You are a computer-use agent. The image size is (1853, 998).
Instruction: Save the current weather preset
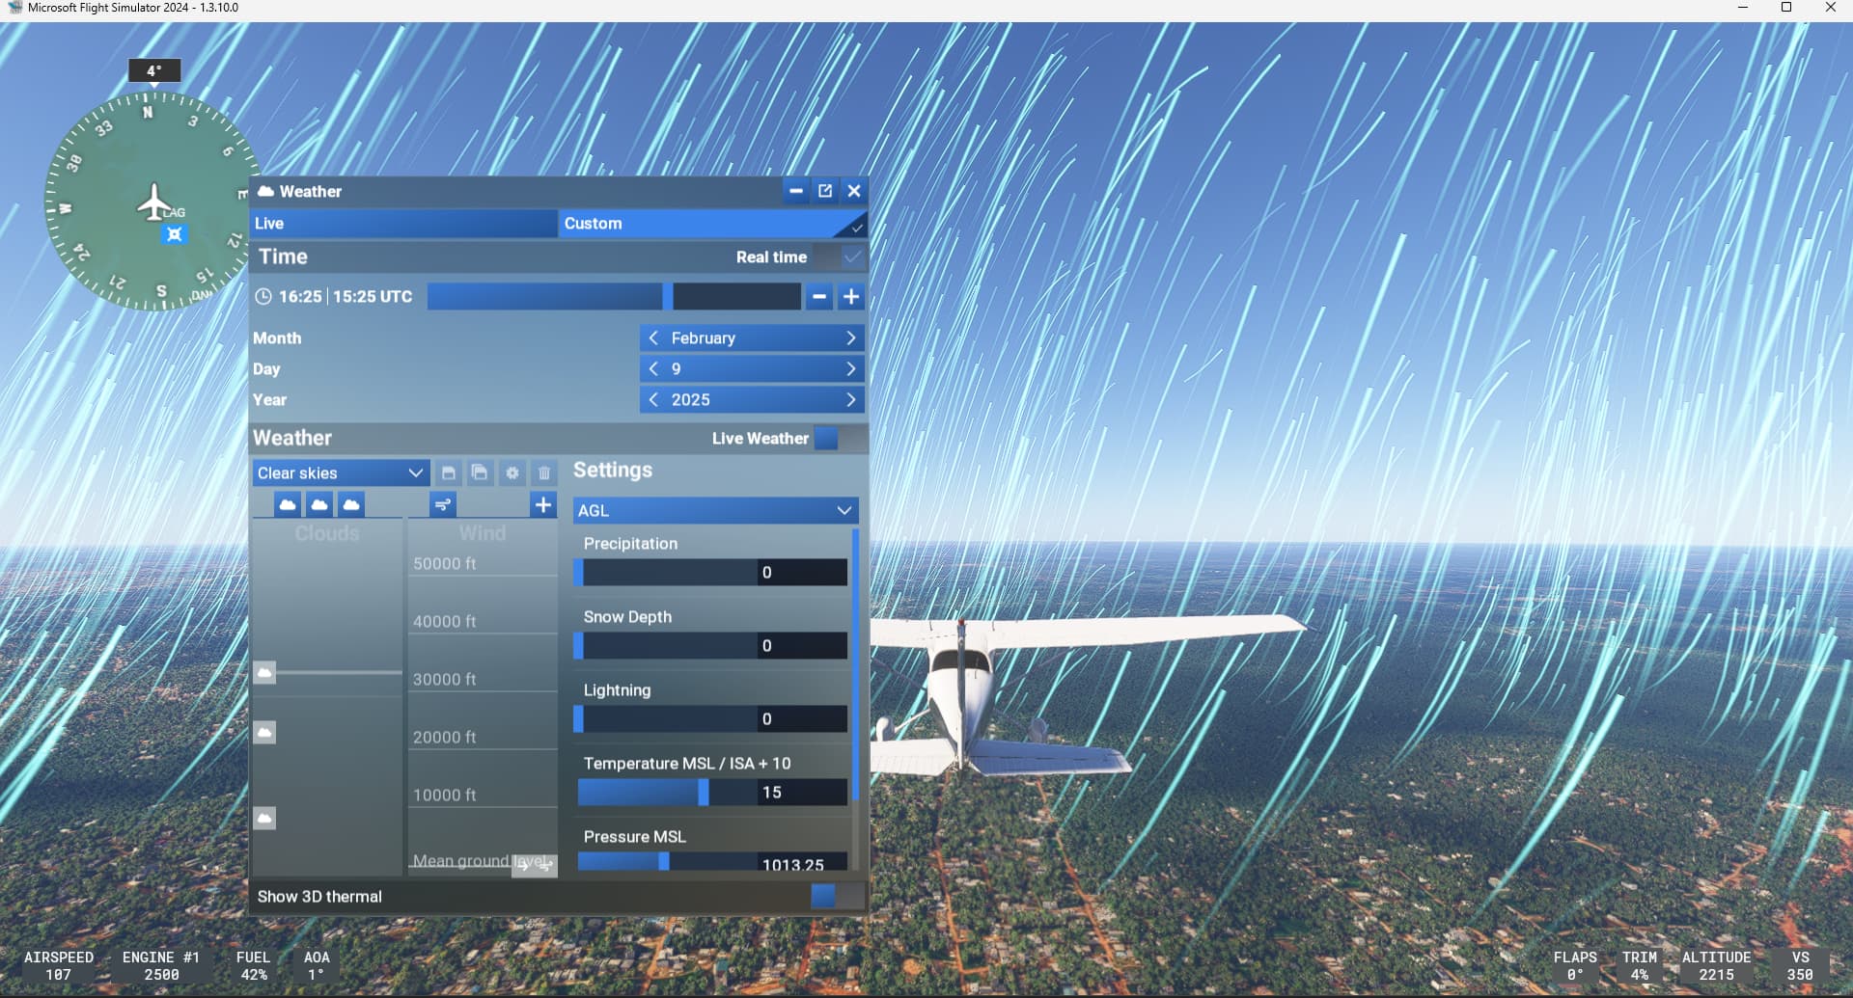(x=448, y=472)
